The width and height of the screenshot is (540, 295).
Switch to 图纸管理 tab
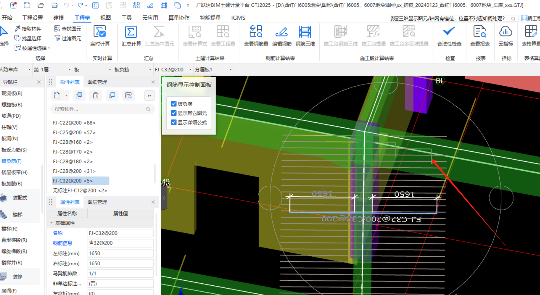[x=97, y=82]
